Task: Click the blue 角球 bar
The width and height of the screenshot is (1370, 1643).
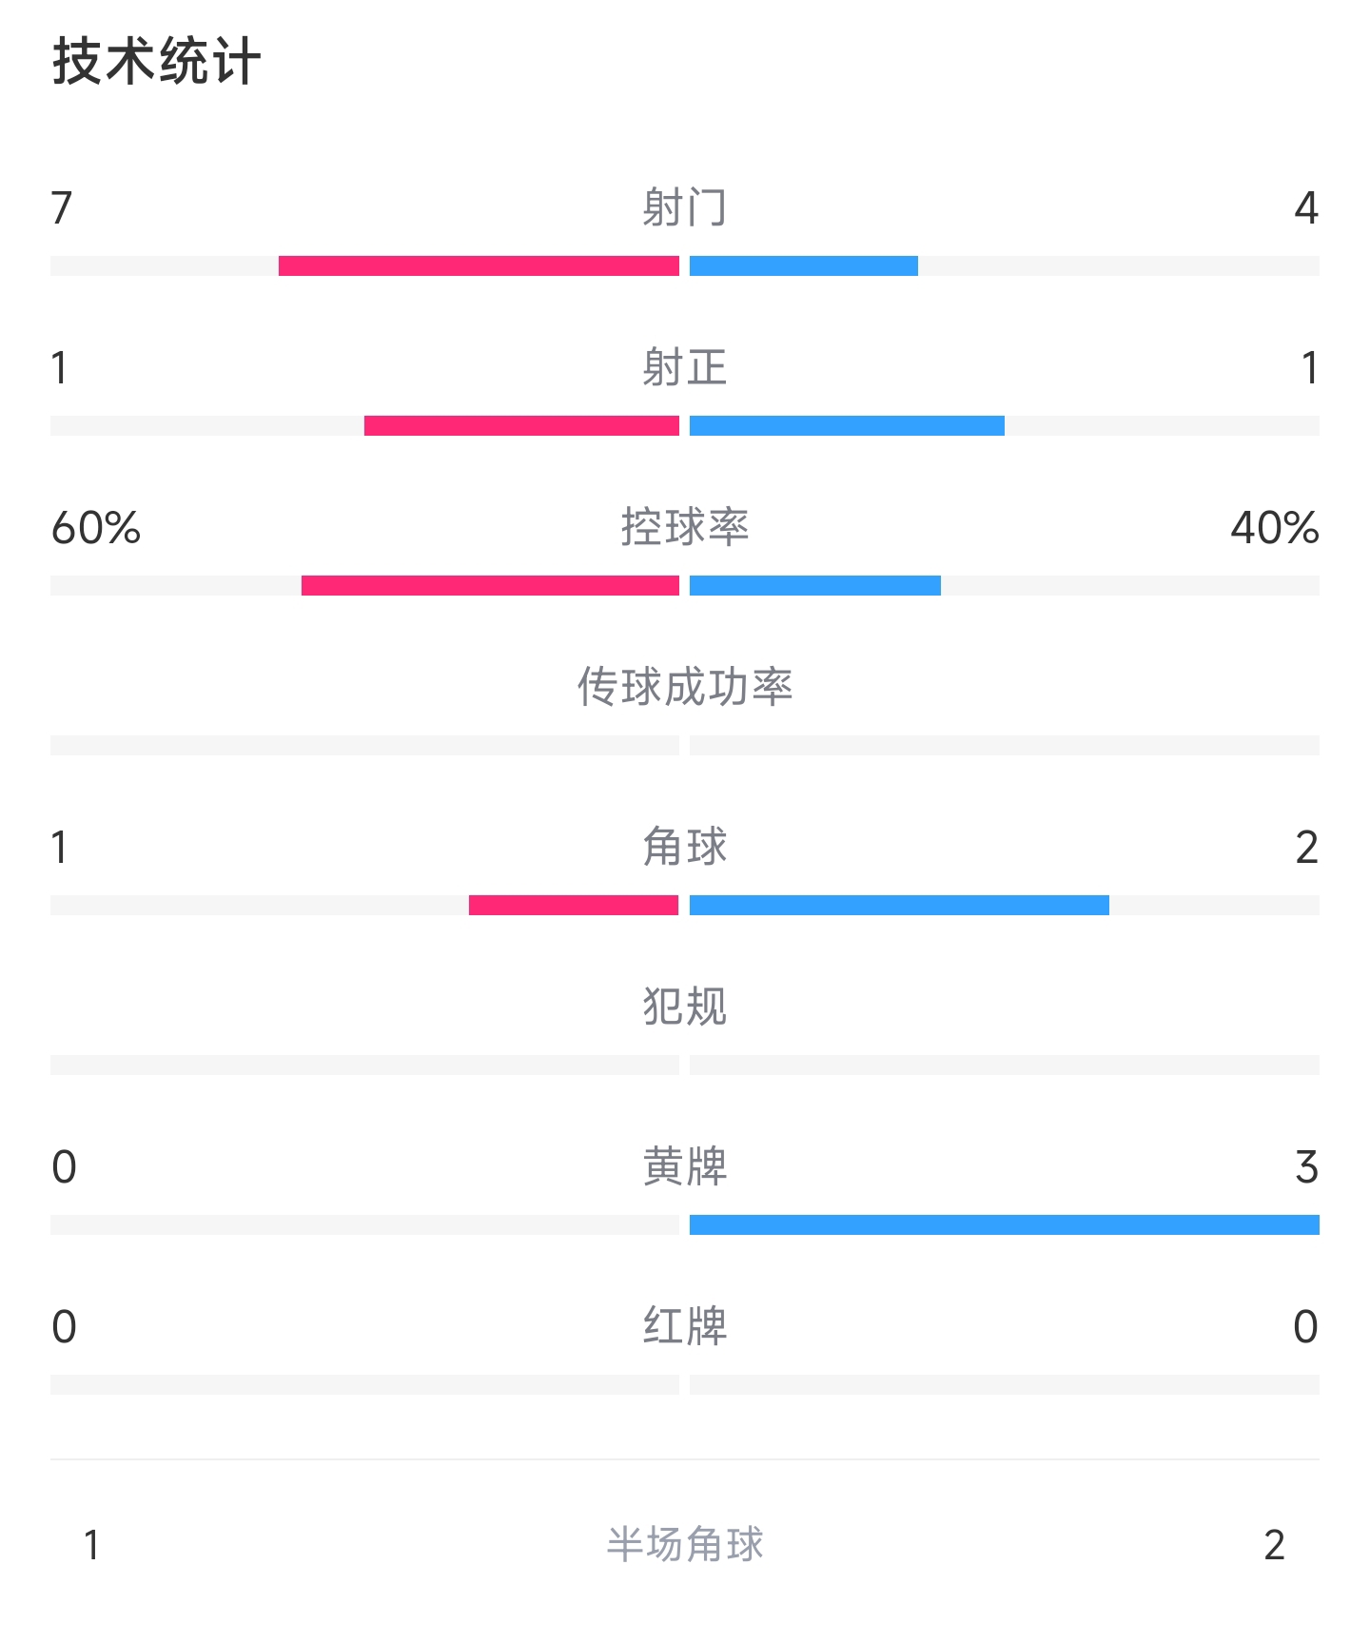Action: click(x=899, y=905)
